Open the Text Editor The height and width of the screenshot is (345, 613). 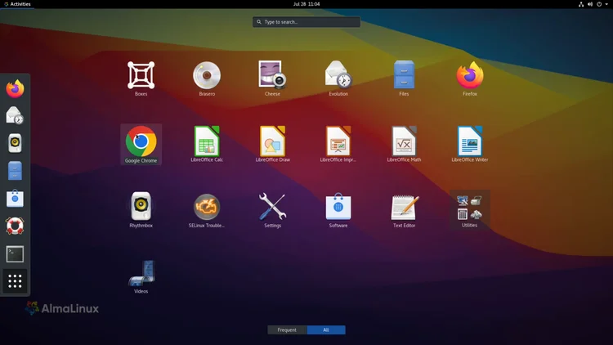404,209
